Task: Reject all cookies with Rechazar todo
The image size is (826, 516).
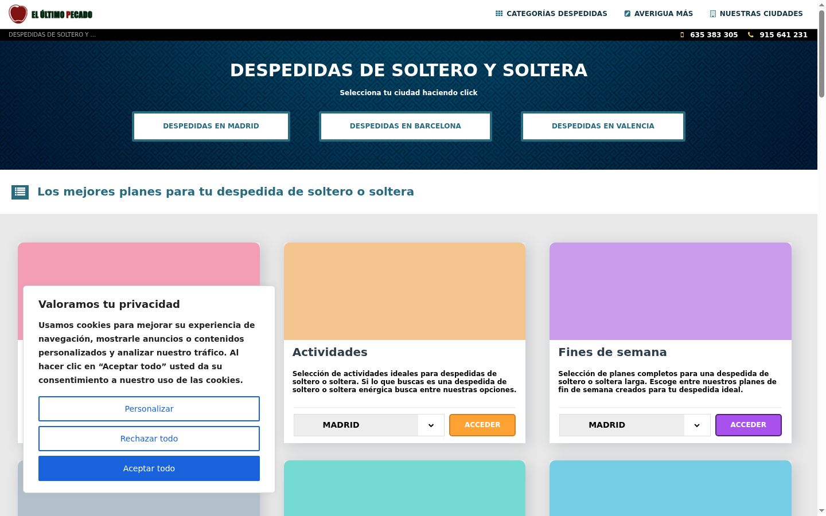Action: 149,439
